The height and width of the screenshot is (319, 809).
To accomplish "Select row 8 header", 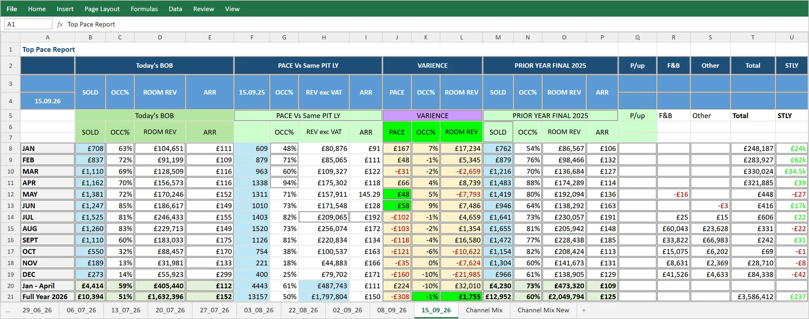I will [10, 148].
